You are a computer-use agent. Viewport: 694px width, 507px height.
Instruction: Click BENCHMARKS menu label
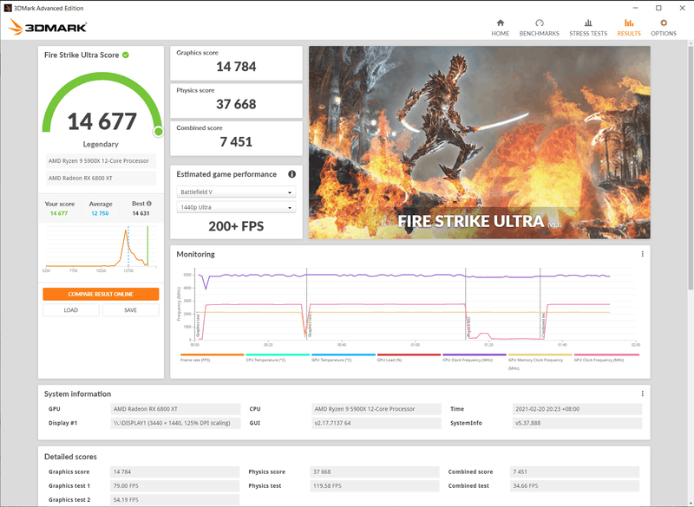(x=539, y=34)
